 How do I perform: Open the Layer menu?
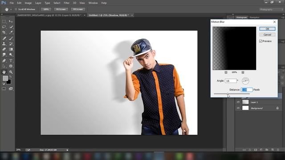(x=38, y=3)
